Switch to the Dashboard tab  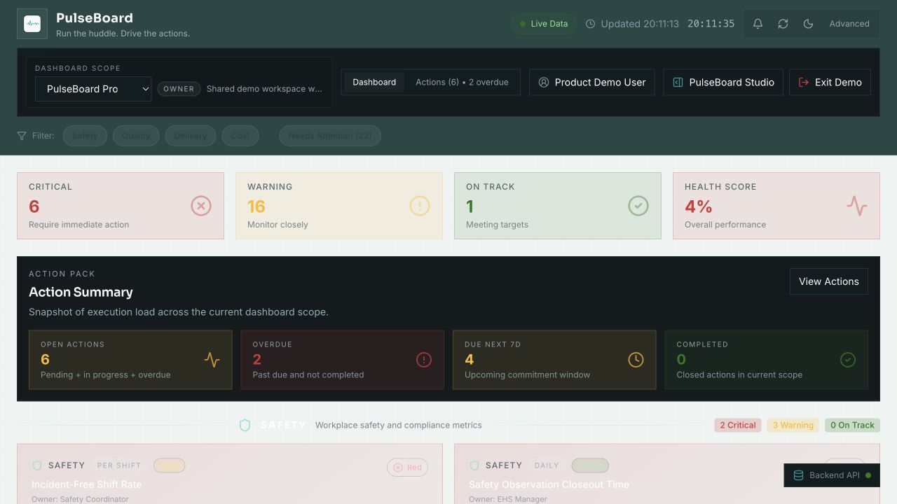click(x=374, y=82)
